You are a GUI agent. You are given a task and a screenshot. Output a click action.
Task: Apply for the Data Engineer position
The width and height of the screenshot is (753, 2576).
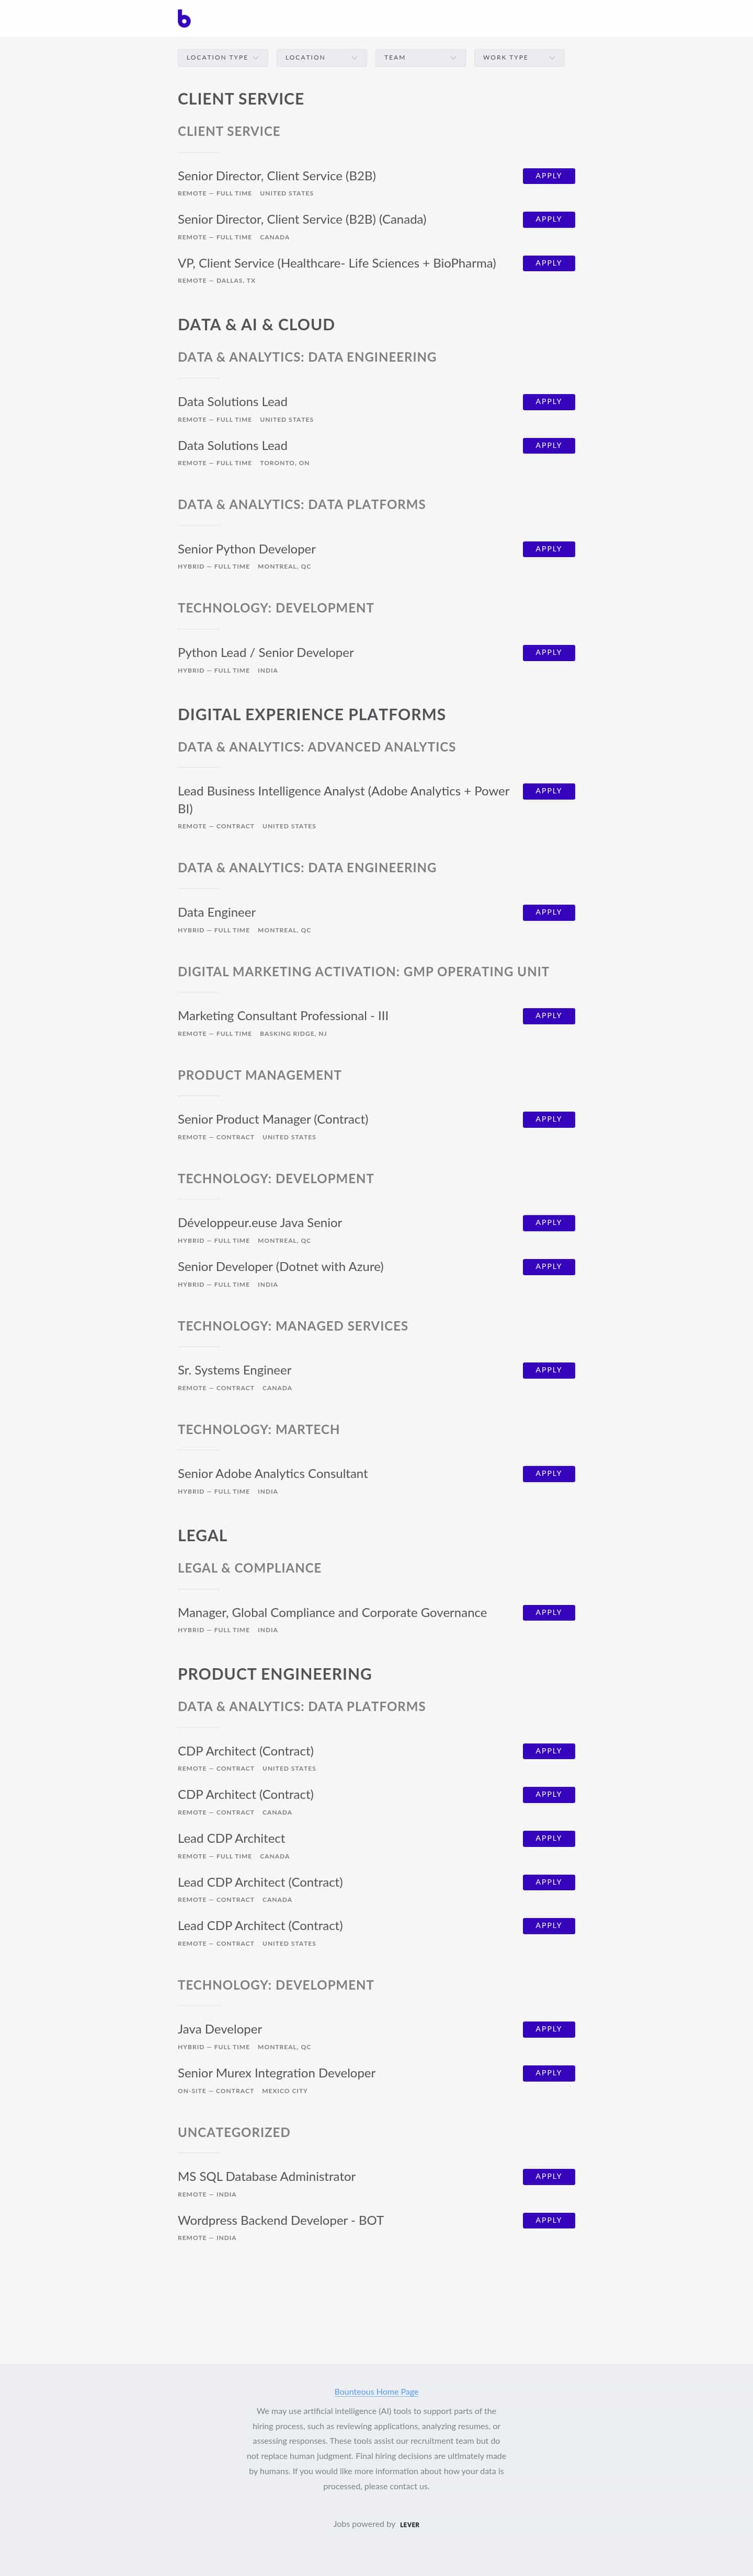coord(548,912)
